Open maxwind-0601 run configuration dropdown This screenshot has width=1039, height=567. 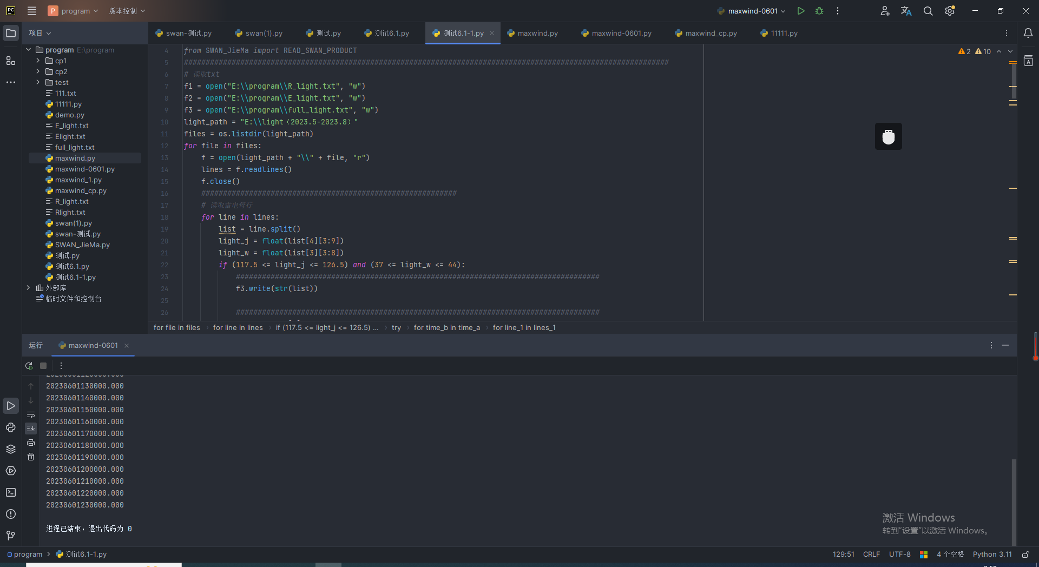[752, 11]
